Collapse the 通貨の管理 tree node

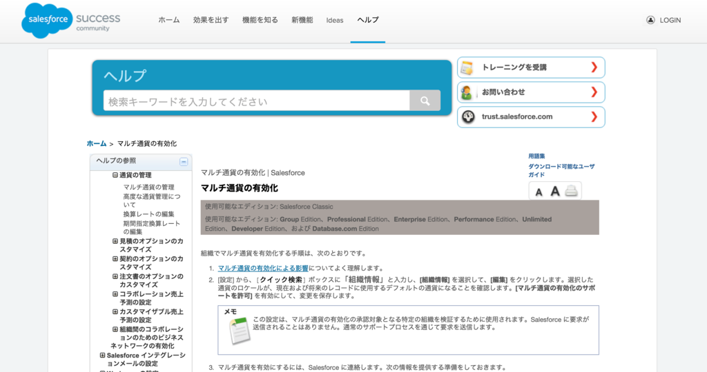tap(115, 175)
